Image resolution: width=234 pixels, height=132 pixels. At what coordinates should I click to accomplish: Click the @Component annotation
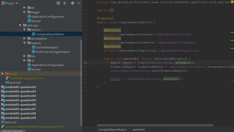(x=105, y=18)
